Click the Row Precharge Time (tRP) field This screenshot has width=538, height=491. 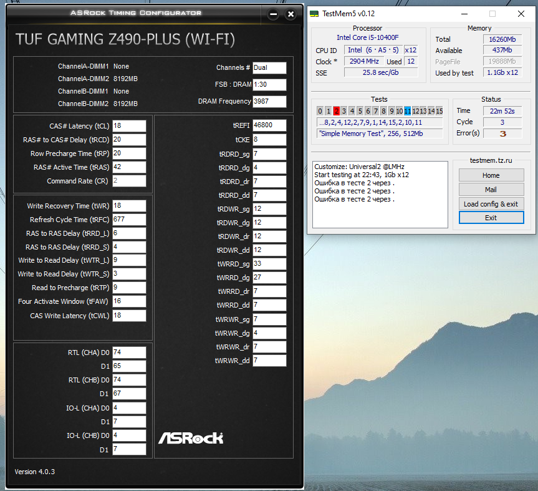coord(129,153)
